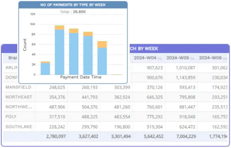The width and height of the screenshot is (231, 148).
Task: Click orange segment of the fifth bar
Action: 102,44
